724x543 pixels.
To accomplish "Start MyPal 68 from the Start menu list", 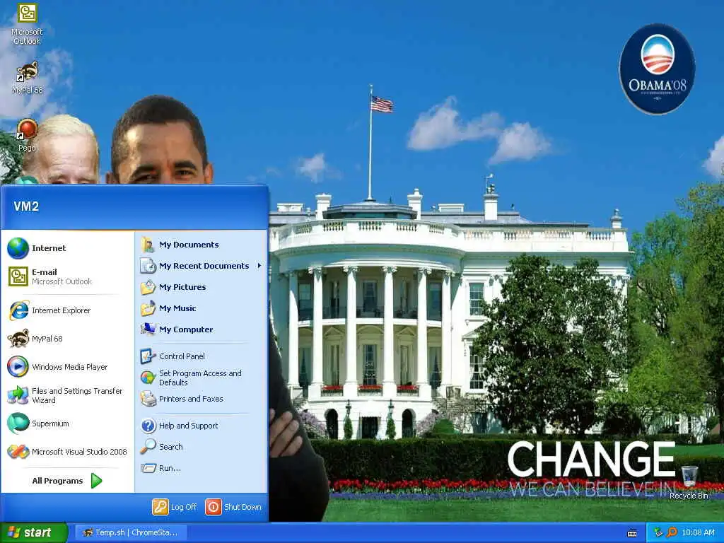I will click(67, 339).
